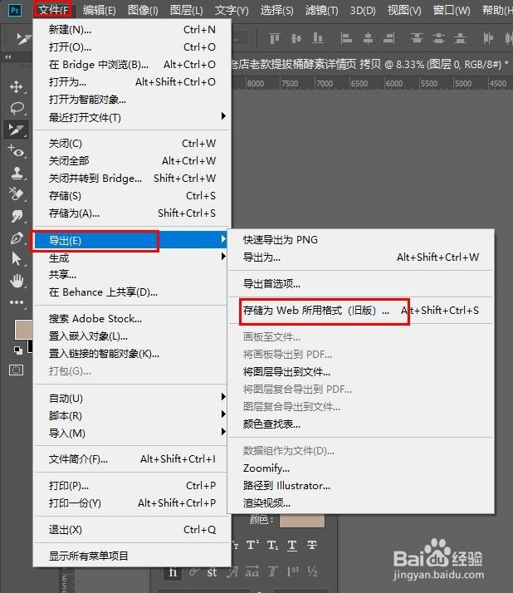The image size is (513, 593).
Task: Toggle superscript text style button
Action: 252,545
